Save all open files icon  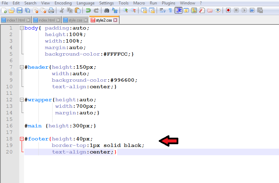[27, 11]
